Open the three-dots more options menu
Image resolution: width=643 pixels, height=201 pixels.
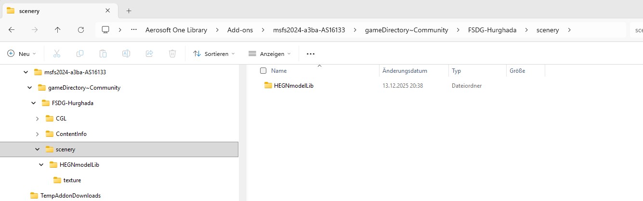[311, 54]
